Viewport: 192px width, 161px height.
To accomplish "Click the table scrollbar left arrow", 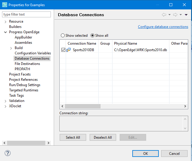I will (62, 106).
